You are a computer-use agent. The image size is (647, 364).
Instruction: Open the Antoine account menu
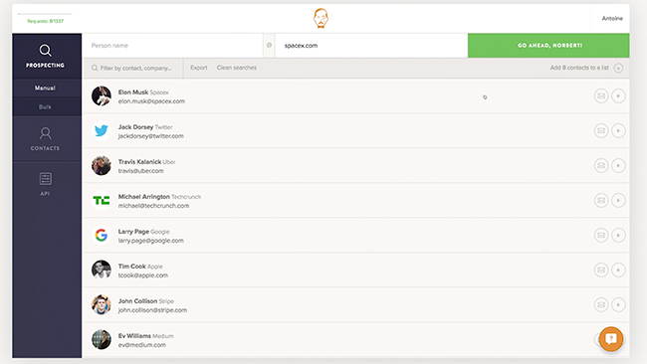click(612, 19)
